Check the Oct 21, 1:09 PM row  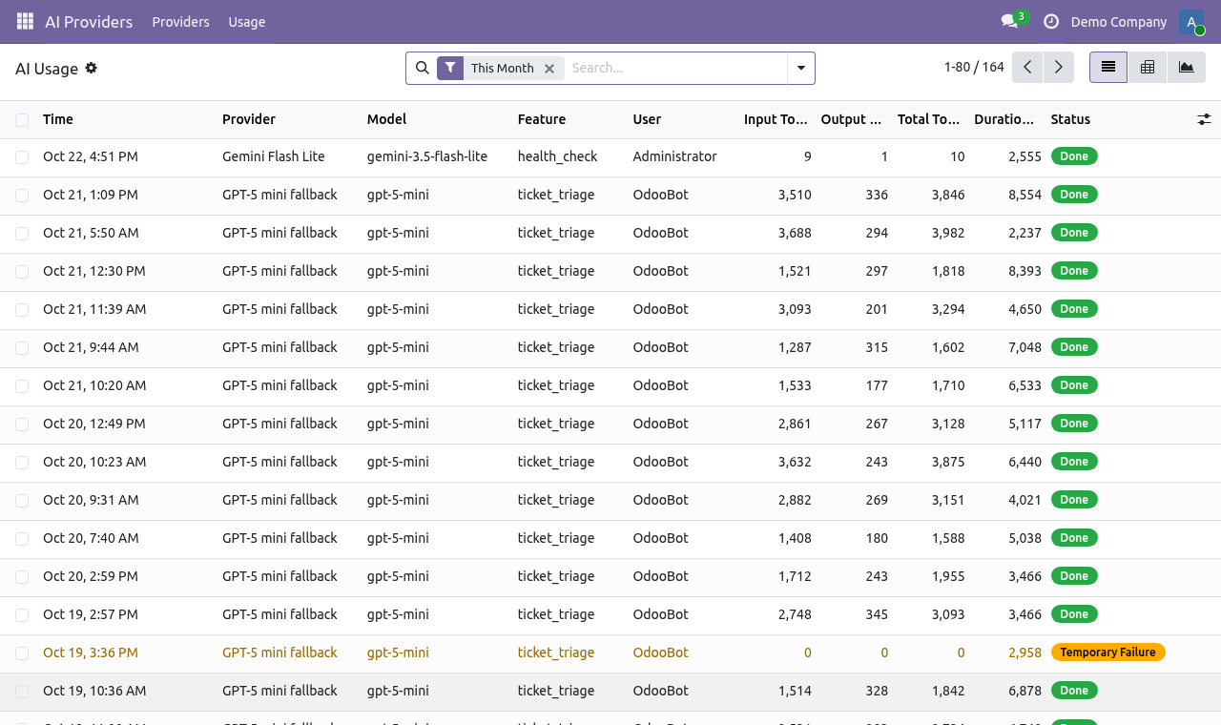pos(22,196)
